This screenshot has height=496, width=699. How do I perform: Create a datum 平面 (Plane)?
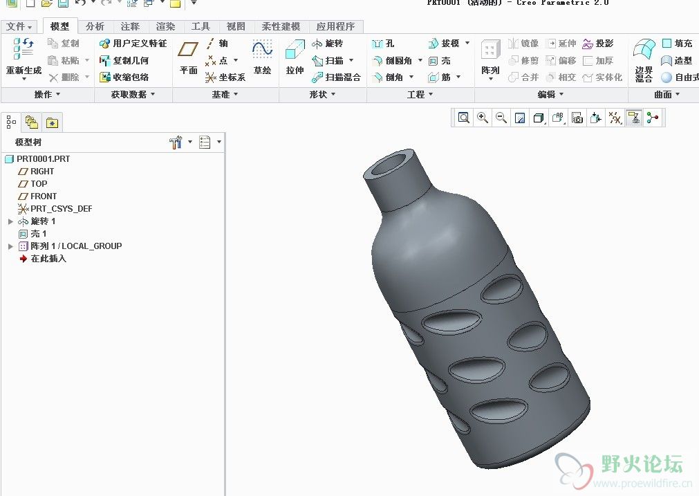coord(188,57)
